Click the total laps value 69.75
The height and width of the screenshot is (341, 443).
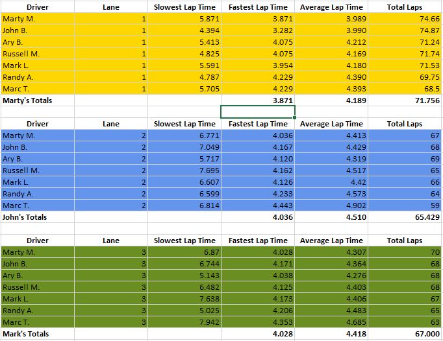[405, 77]
